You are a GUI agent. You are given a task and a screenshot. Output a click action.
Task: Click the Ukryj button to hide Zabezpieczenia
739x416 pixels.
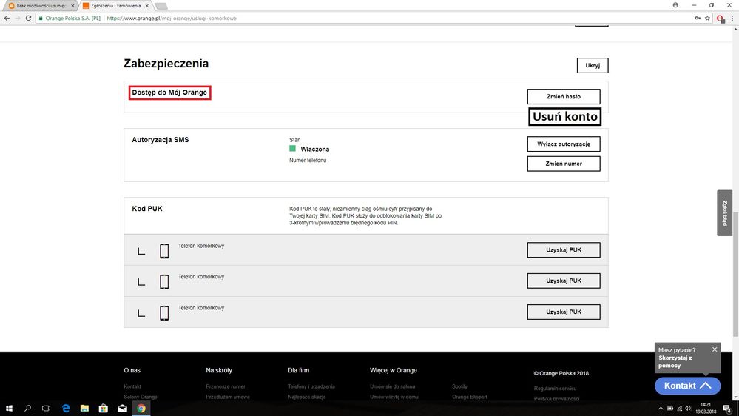click(592, 65)
